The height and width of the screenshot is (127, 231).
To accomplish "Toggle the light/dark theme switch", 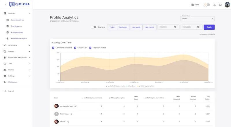I will 206,5.
